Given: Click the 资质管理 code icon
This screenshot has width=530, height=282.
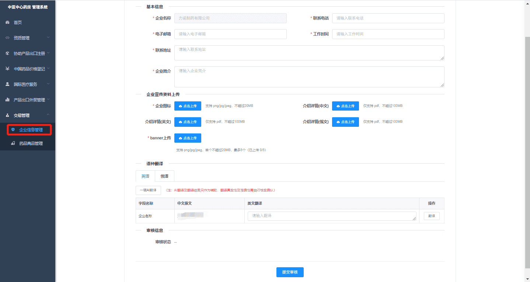Looking at the screenshot, I should [7, 38].
